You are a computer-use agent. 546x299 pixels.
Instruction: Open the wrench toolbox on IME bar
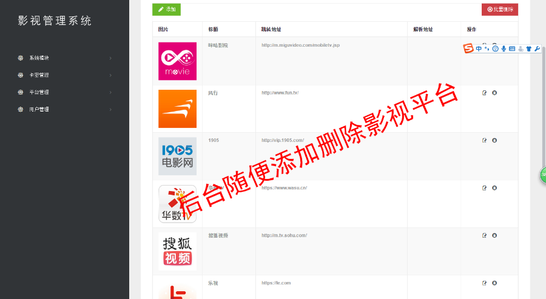(x=537, y=49)
